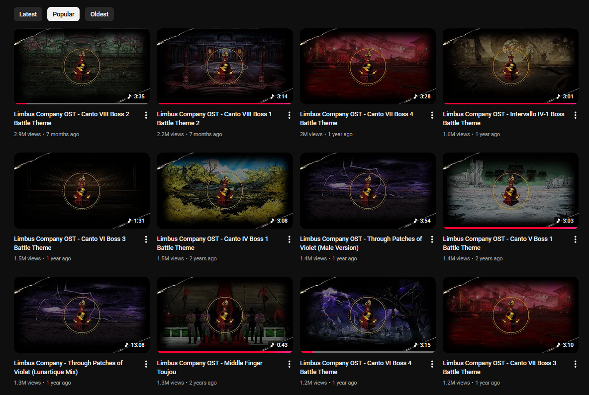Viewport: 589px width, 395px height.
Task: Open more options for Canto VII Boss 3 video
Action: (575, 364)
